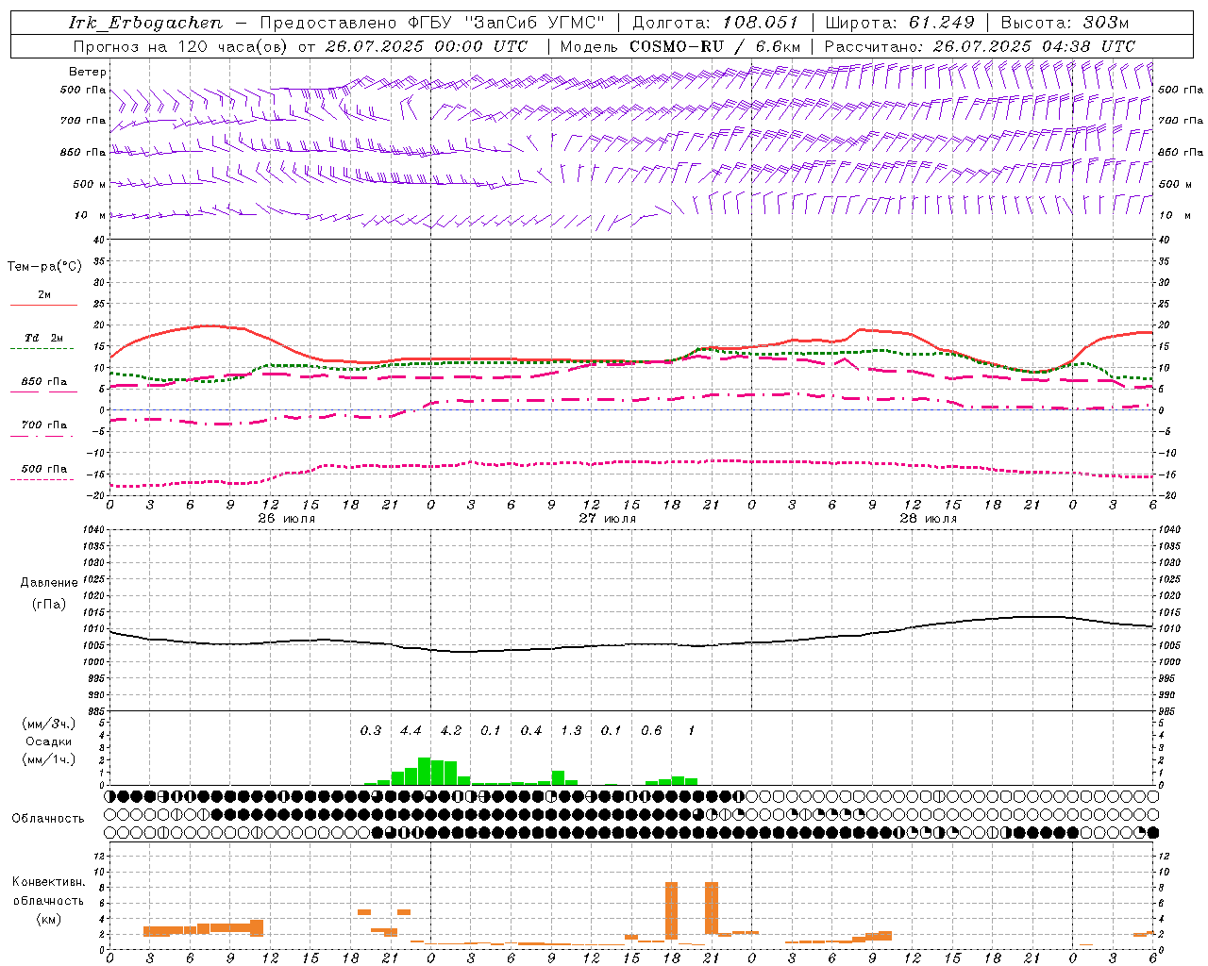Click the Прогноз на 120 часа(ов) text
Viewport: 1208px width, 966px height.
point(182,46)
